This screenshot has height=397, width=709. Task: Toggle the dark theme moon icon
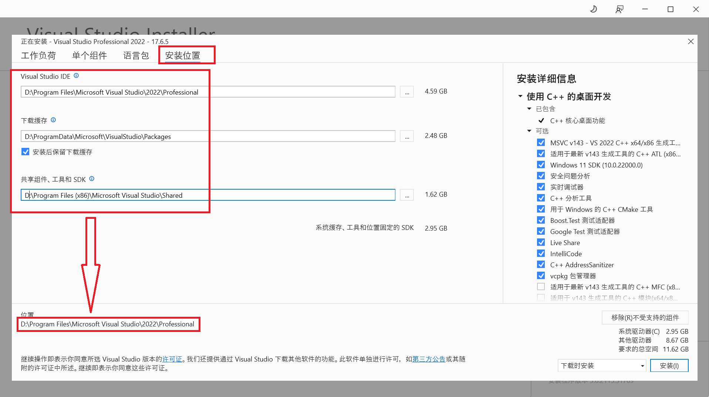pos(593,9)
